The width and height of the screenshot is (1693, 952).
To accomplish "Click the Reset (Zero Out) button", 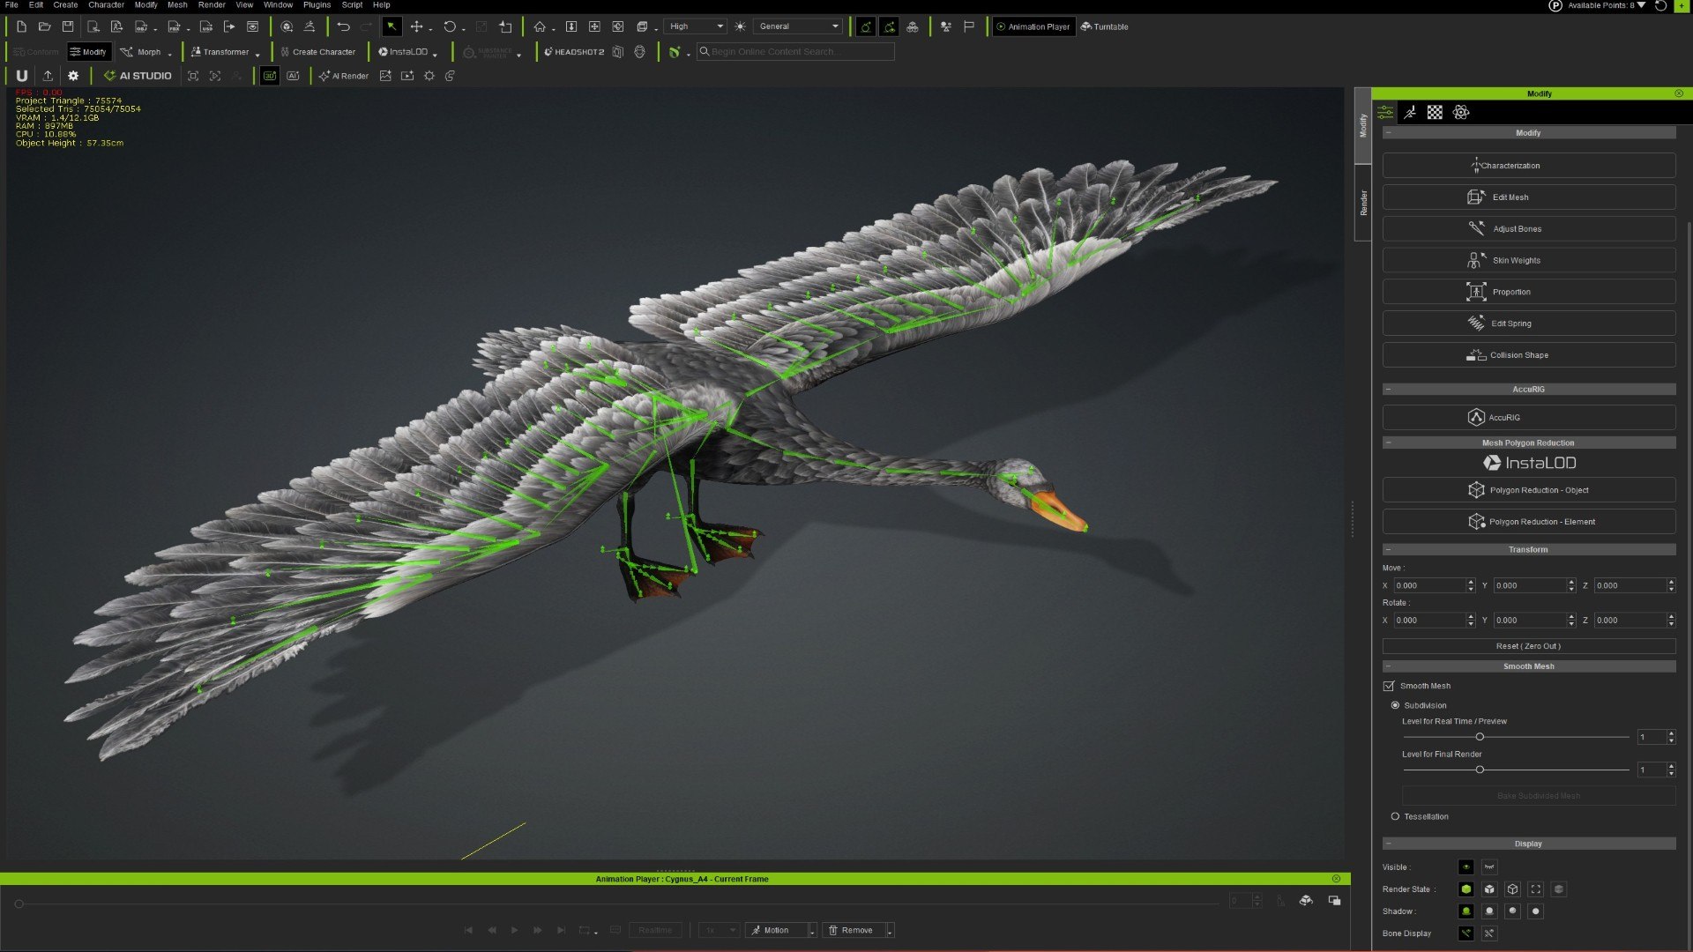I will (1528, 646).
